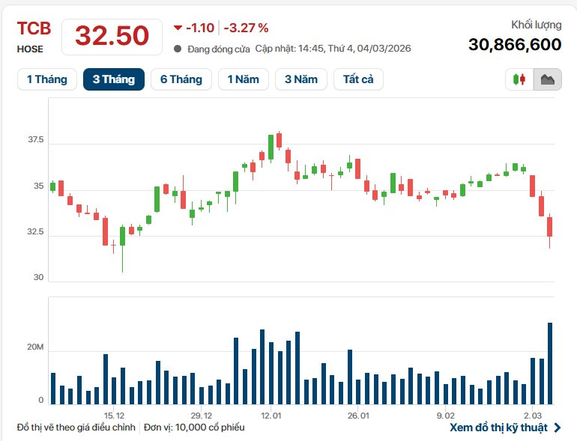Screen dimensions: 577x441
Task: Open the Xem đồ thị kỹ thuật link
Action: 498,428
